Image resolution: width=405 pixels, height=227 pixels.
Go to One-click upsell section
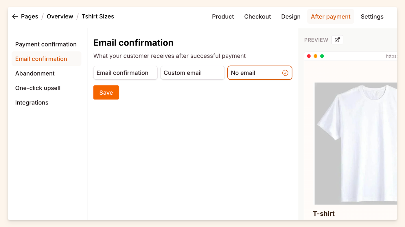tap(38, 88)
